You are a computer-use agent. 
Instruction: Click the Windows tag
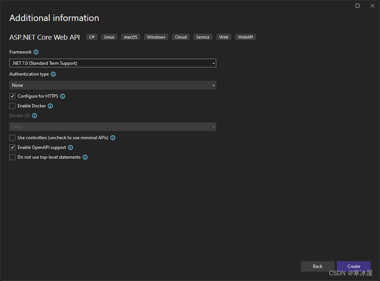click(x=156, y=37)
